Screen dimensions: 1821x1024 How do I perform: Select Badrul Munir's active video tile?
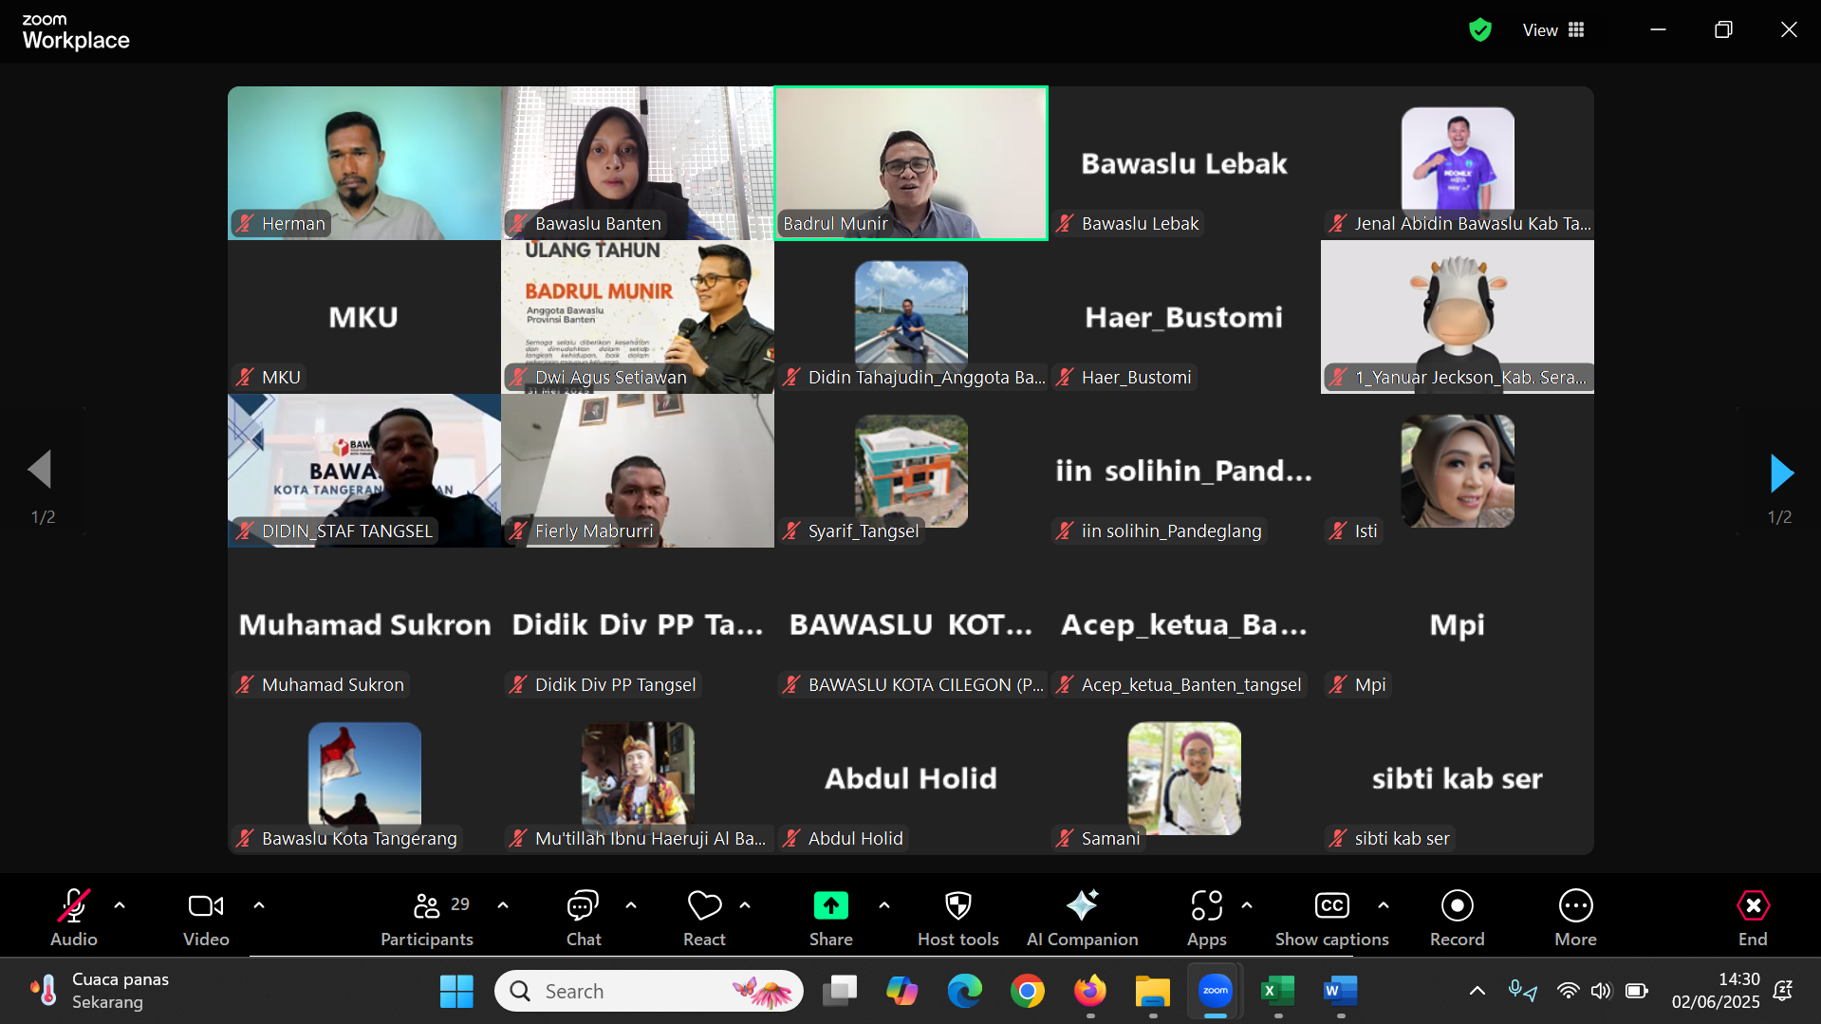coord(911,163)
